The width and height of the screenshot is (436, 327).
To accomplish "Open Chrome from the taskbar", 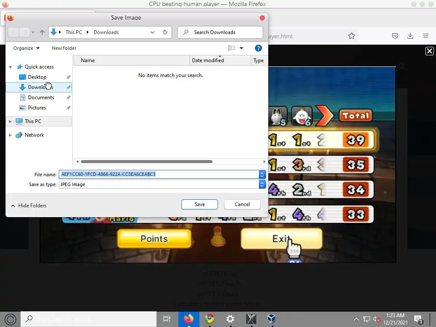I will coord(209,319).
